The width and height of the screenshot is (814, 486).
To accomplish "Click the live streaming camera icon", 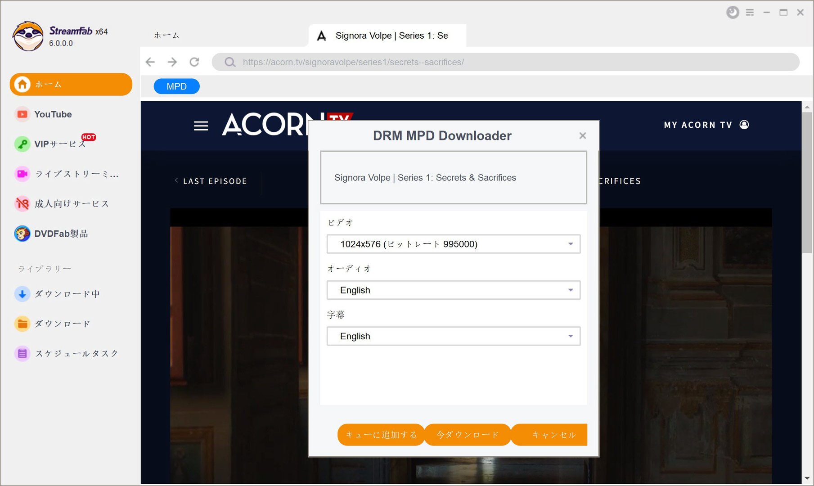I will click(x=22, y=174).
